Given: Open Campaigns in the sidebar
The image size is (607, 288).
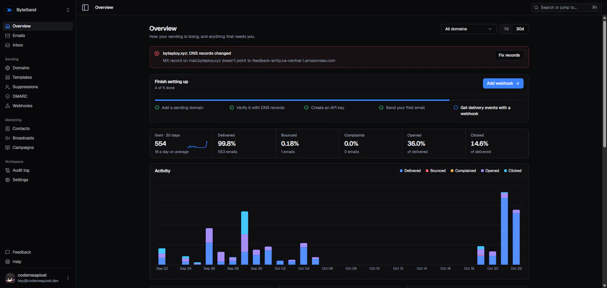Looking at the screenshot, I should (x=38, y=148).
